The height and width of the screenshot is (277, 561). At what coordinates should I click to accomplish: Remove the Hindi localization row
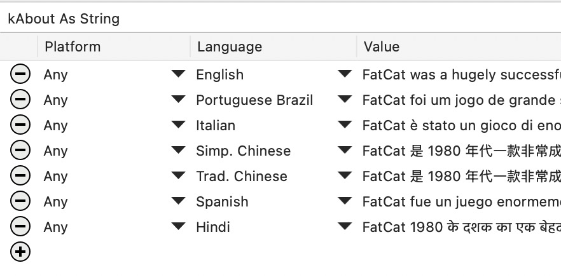[20, 226]
